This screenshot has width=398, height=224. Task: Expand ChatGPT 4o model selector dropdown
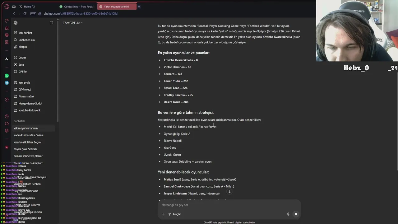click(x=73, y=23)
